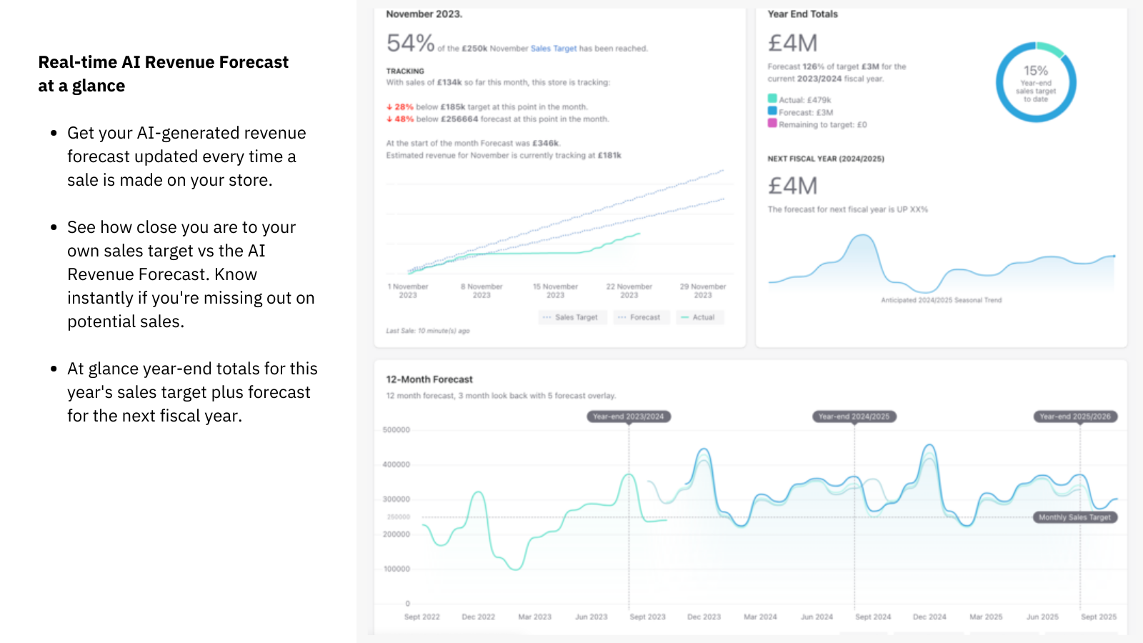Click the Jun 2025 axis label

[x=1042, y=617]
